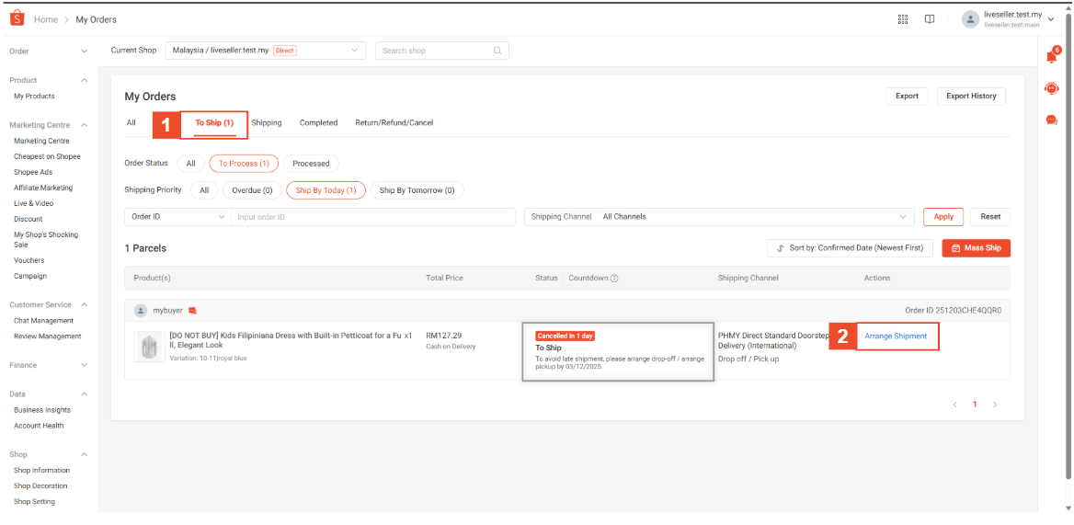Click the Export button
1074x525 pixels.
pos(907,96)
